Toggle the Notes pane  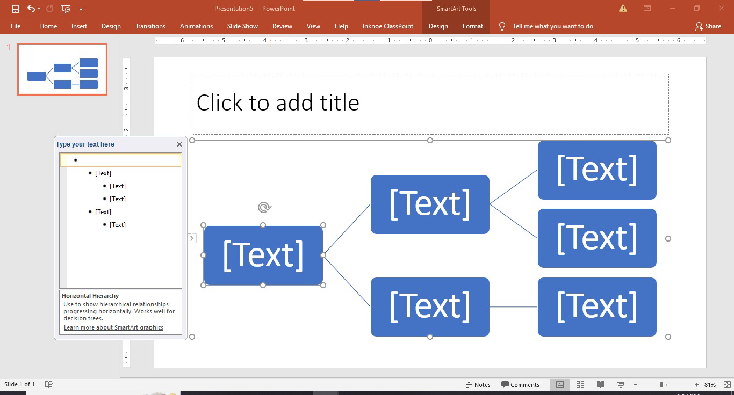(x=478, y=384)
